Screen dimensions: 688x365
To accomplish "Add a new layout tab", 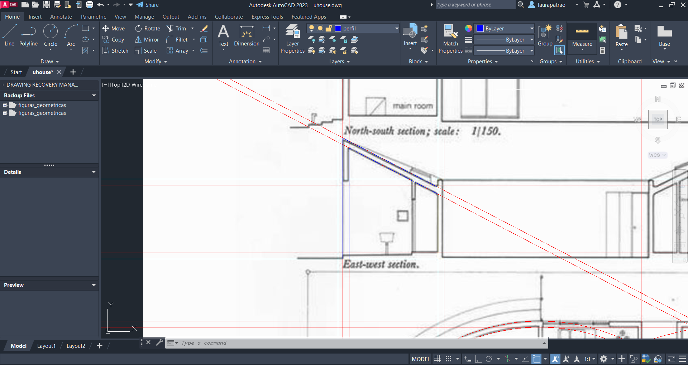I will coord(100,346).
